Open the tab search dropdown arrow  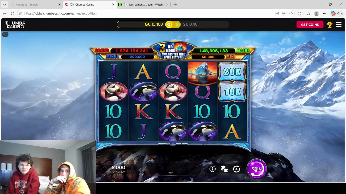pos(5,5)
